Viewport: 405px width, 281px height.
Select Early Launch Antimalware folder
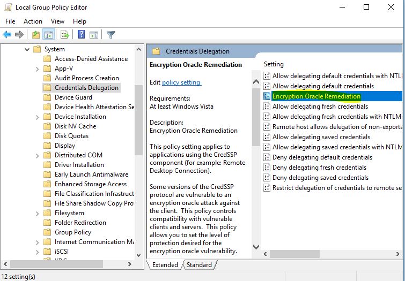tap(91, 174)
